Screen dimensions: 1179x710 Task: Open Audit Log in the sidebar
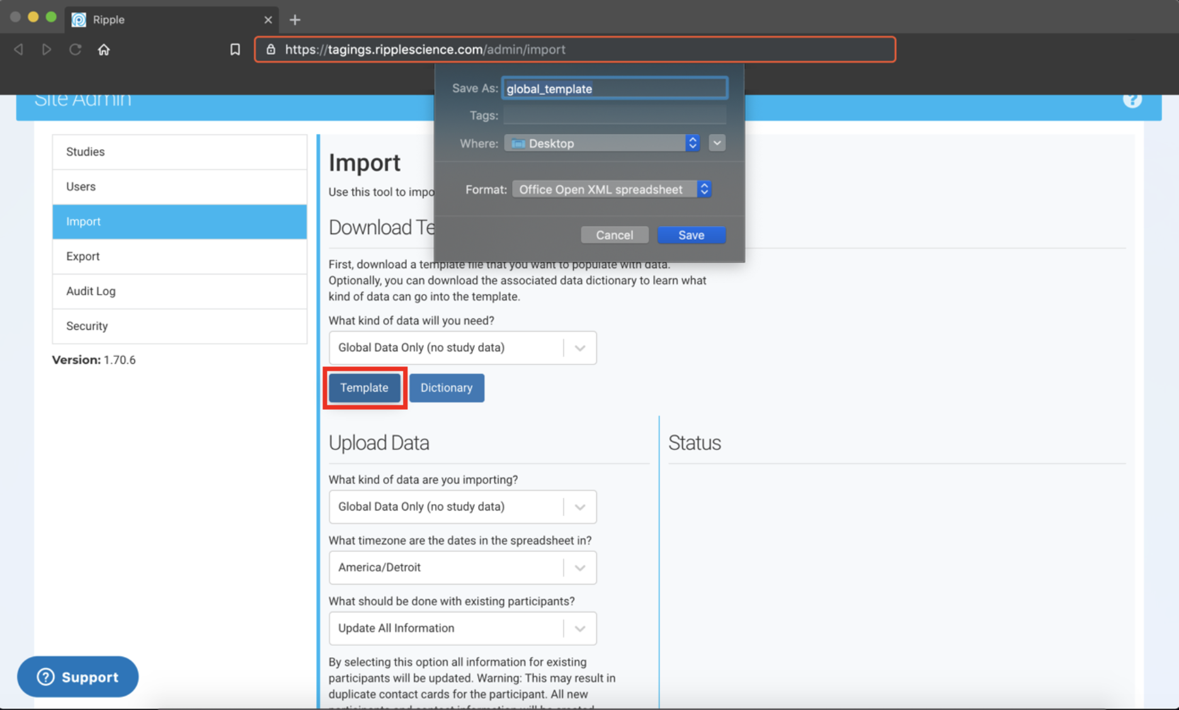(x=179, y=291)
